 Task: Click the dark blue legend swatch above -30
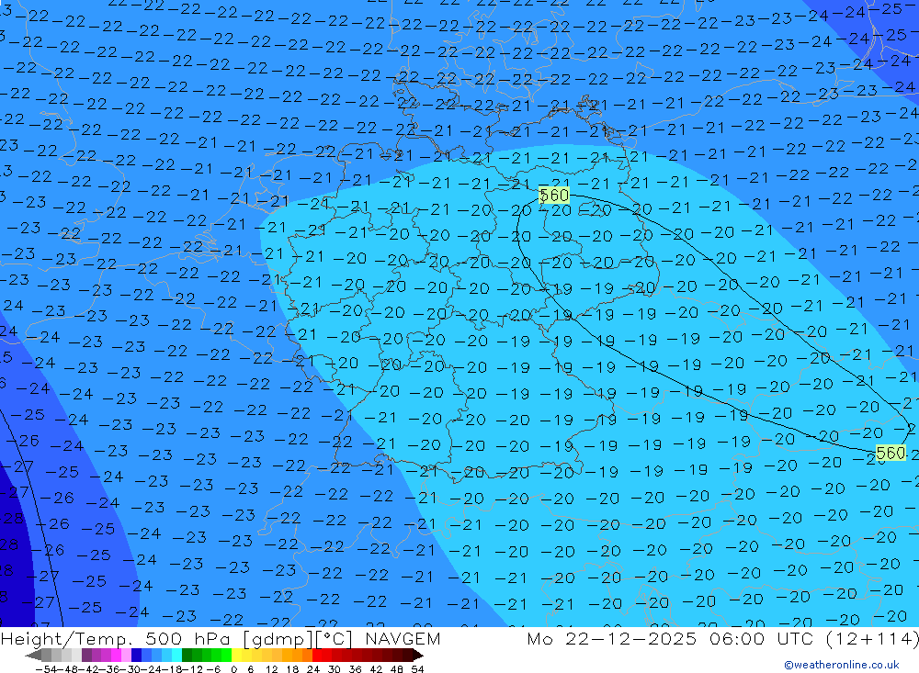(x=136, y=655)
